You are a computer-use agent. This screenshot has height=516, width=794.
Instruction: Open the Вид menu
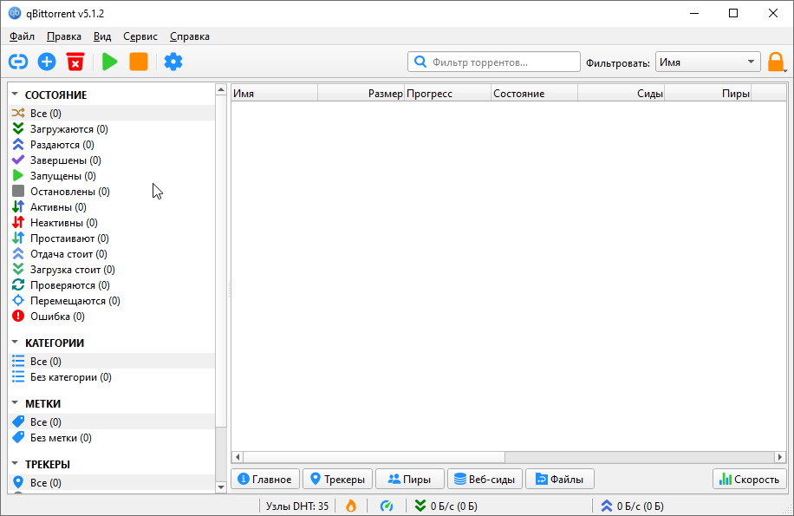pyautogui.click(x=102, y=36)
